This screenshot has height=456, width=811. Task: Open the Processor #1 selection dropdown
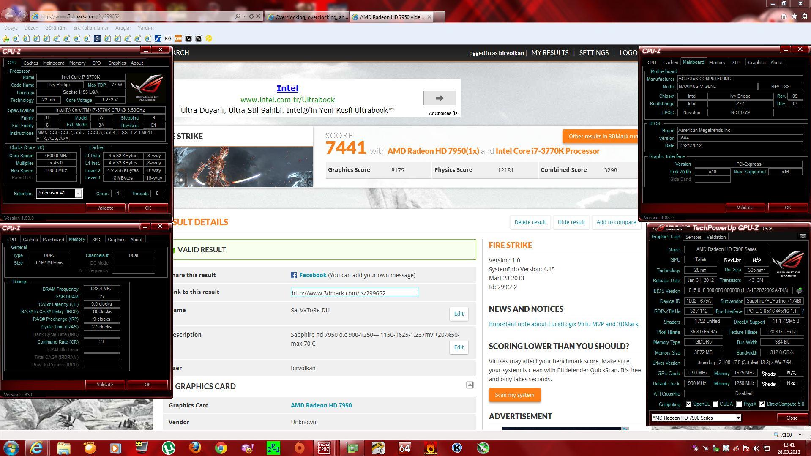point(78,194)
